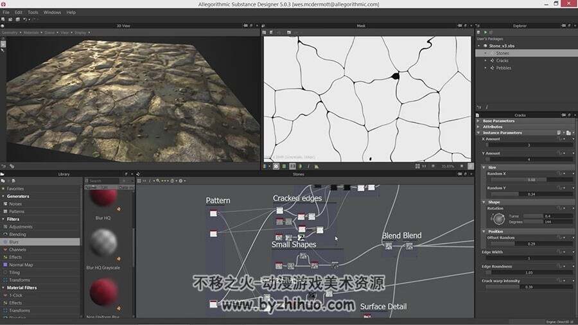Click the histogram icon in 2D view toolbar
The width and height of the screenshot is (578, 325).
coord(317,166)
